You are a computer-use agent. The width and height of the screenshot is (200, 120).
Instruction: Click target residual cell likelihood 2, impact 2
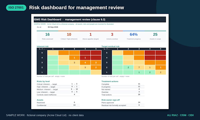128,67
